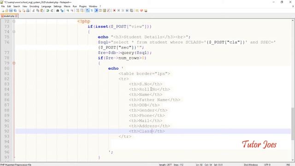Undo the last edit via the Undo icon
Image resolution: width=295 pixels, height=166 pixels.
pyautogui.click(x=47, y=11)
